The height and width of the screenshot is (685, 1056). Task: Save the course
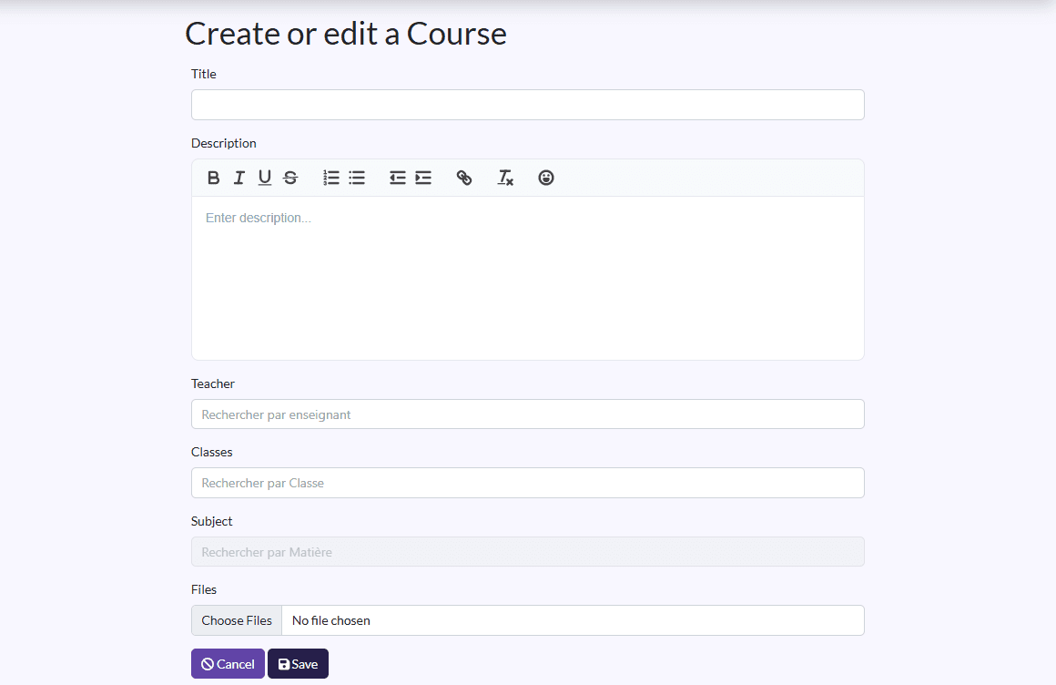[x=298, y=664]
